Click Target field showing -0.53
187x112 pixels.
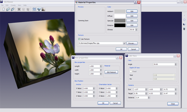coord(154,93)
